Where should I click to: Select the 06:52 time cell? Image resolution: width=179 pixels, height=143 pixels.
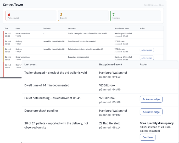pyautogui.click(x=8, y=34)
